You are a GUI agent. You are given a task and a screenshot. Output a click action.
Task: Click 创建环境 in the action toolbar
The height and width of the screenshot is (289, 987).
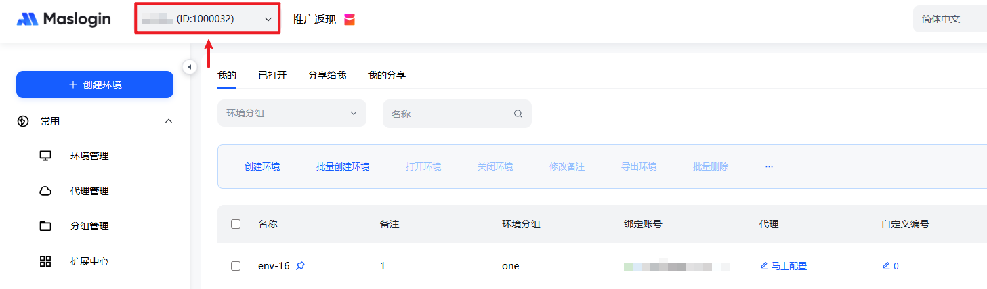click(262, 166)
